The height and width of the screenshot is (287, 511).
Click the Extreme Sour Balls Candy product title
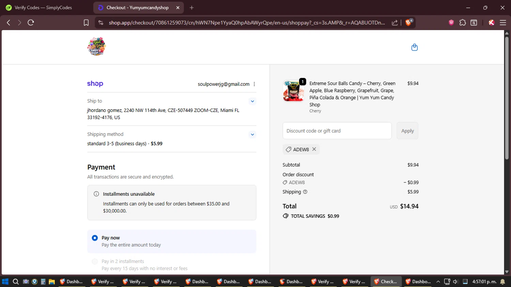(x=352, y=94)
